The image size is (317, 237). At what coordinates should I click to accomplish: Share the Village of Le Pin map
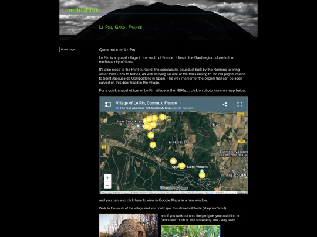coord(225,104)
